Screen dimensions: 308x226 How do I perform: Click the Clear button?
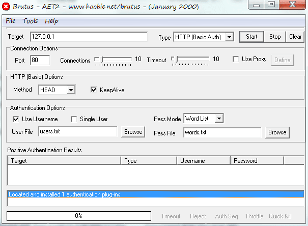295,37
